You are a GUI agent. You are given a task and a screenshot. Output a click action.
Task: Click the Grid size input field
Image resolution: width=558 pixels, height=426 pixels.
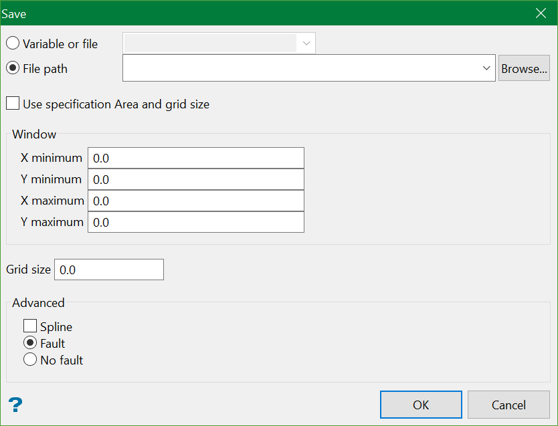click(109, 270)
